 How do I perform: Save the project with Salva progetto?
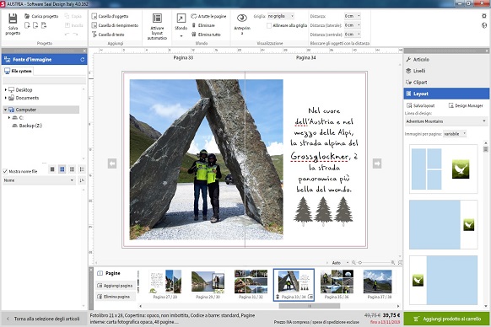13,24
